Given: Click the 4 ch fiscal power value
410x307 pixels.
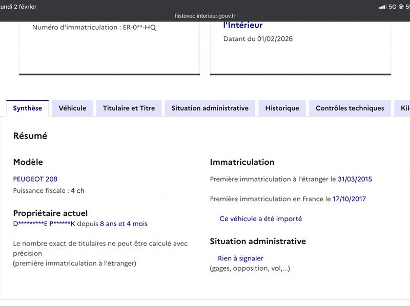Looking at the screenshot, I should point(78,190).
